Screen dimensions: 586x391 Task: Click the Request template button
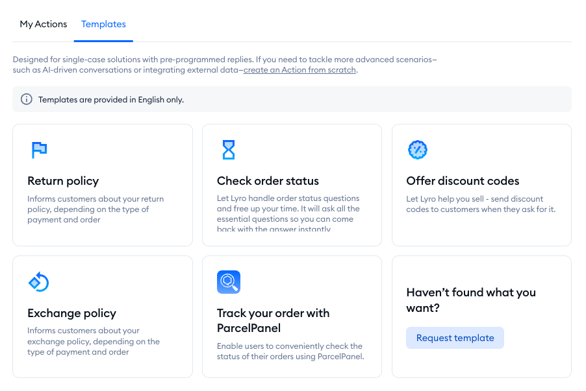pos(455,338)
